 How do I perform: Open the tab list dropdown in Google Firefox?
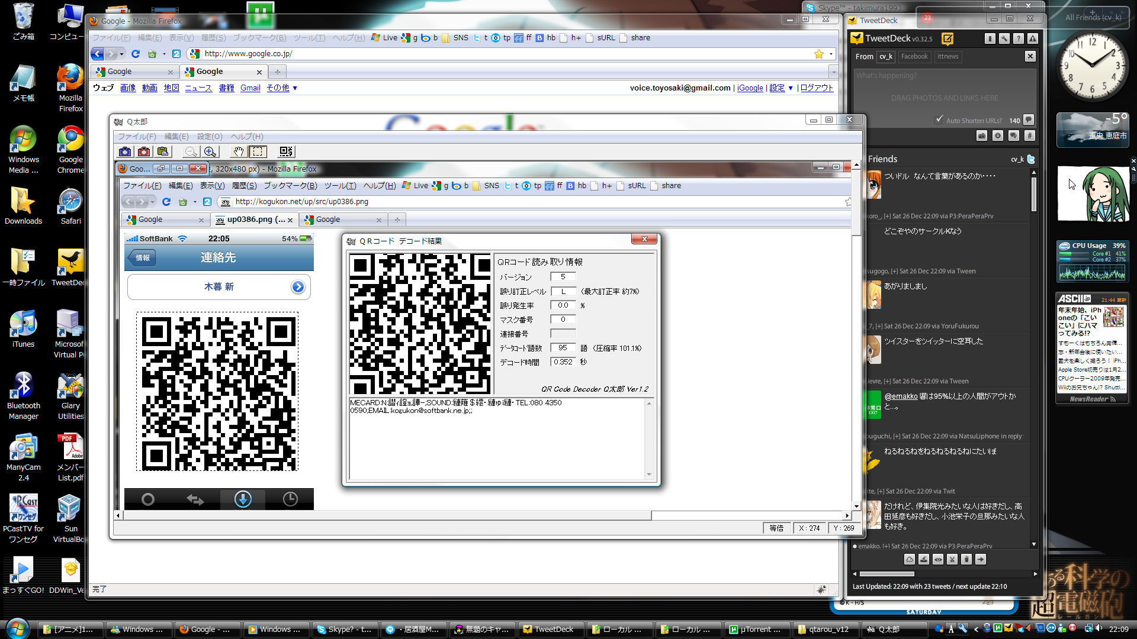(x=834, y=72)
